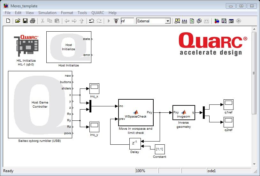This screenshot has height=176, width=260.
Task: Select the mux bar before WSpaceCheck
Action: [90, 106]
